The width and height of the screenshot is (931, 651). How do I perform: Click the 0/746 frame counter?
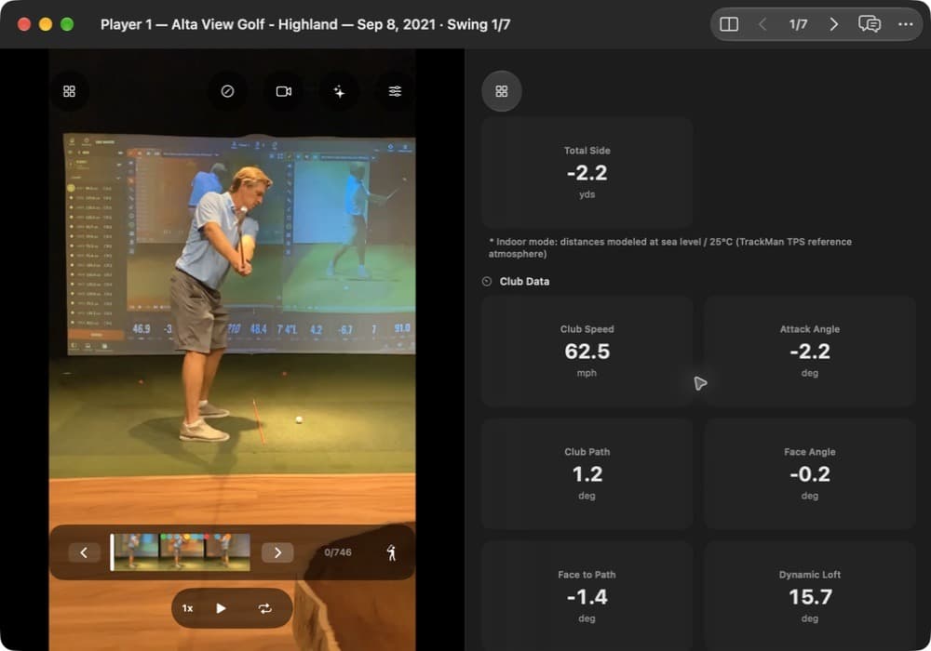tap(338, 552)
